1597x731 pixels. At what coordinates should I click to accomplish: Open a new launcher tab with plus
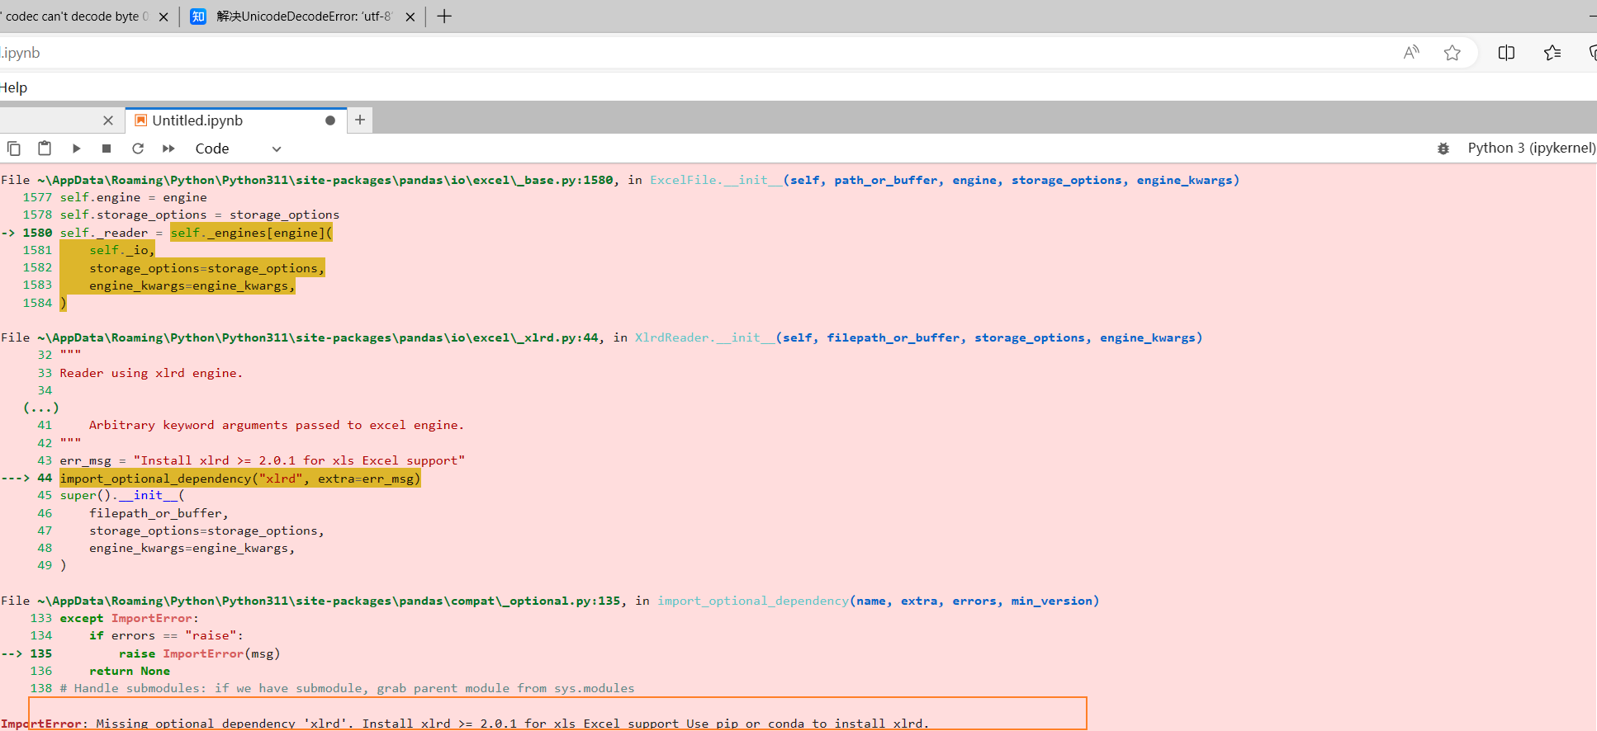[x=360, y=120]
